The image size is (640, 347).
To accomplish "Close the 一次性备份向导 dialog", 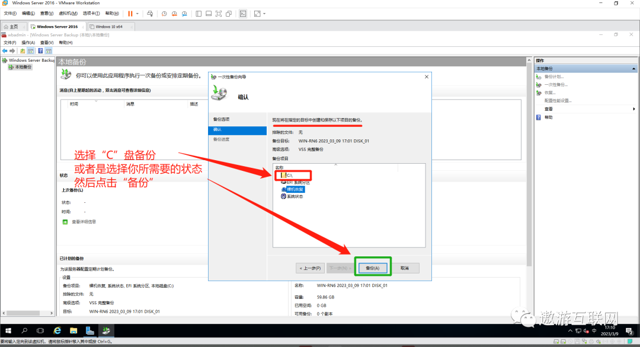I will tap(427, 77).
